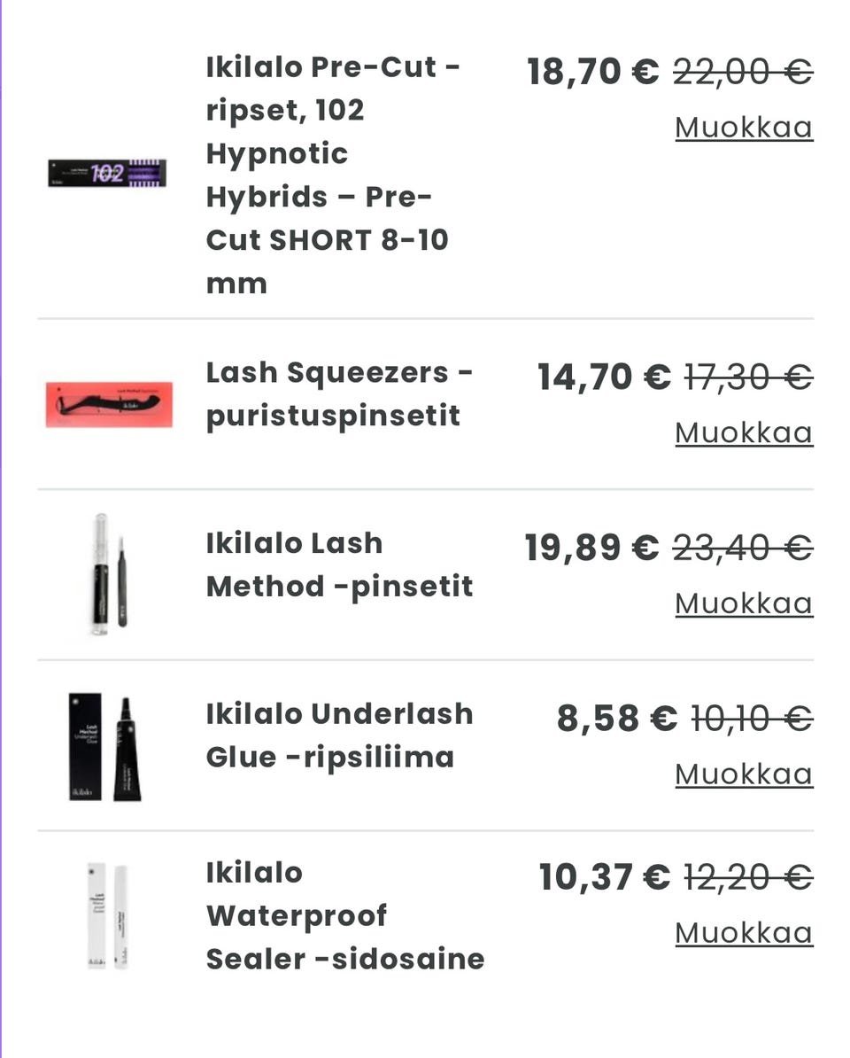Edit the Lash Squeezers item via Muokkaa
The width and height of the screenshot is (850, 1058).
point(743,432)
